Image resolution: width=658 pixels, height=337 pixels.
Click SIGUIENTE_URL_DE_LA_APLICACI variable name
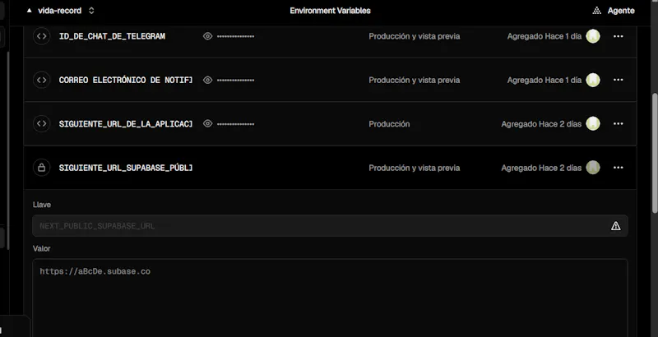(126, 123)
